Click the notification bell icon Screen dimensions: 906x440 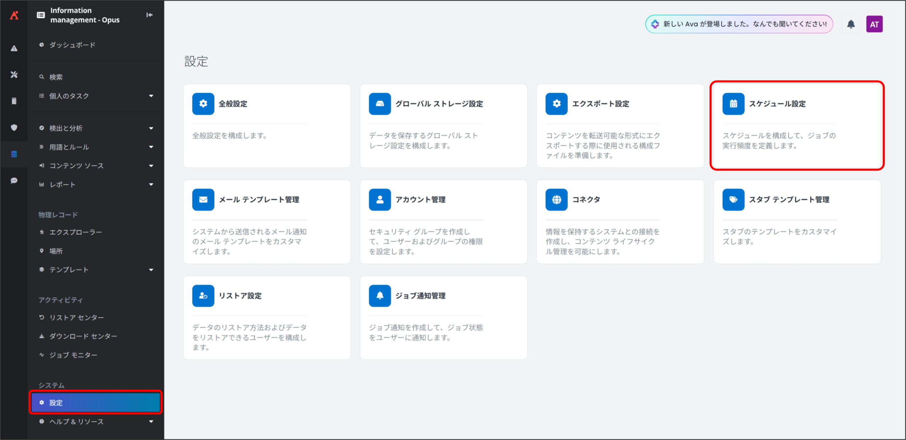pos(851,24)
